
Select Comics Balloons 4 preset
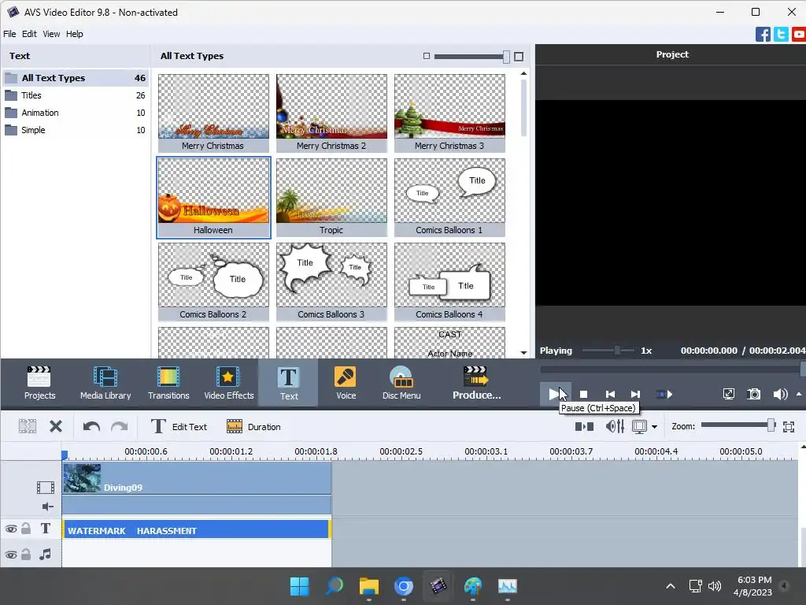click(x=449, y=282)
